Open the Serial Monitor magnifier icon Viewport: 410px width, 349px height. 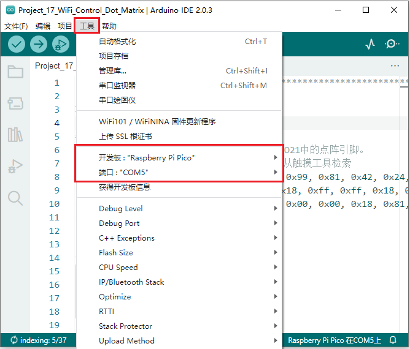[392, 44]
